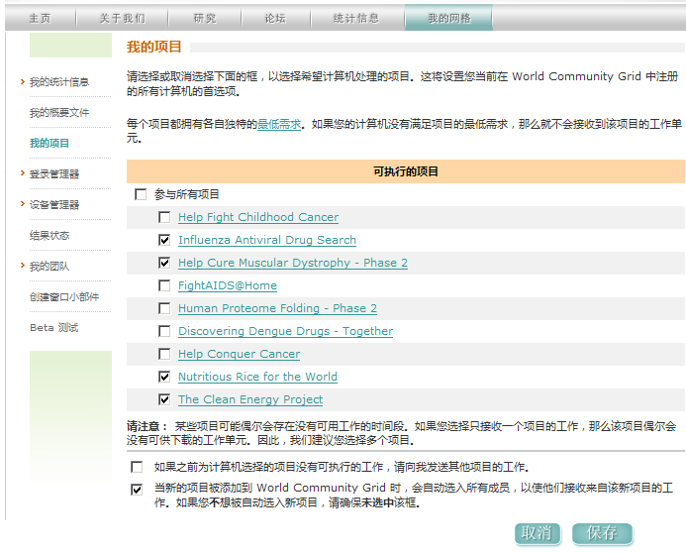Open 创建窗口小部件 in the sidebar
Image resolution: width=686 pixels, height=554 pixels.
[64, 297]
